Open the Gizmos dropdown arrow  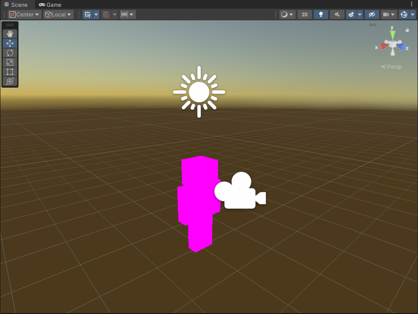(x=413, y=14)
